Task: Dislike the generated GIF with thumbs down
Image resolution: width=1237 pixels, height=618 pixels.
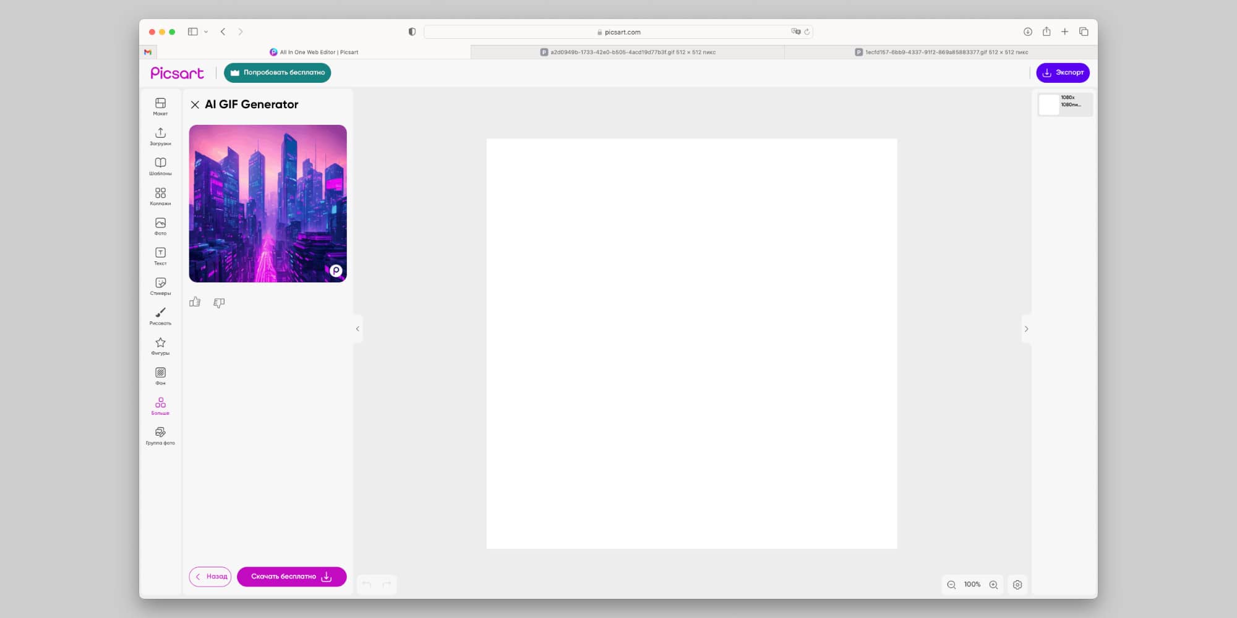Action: click(219, 302)
